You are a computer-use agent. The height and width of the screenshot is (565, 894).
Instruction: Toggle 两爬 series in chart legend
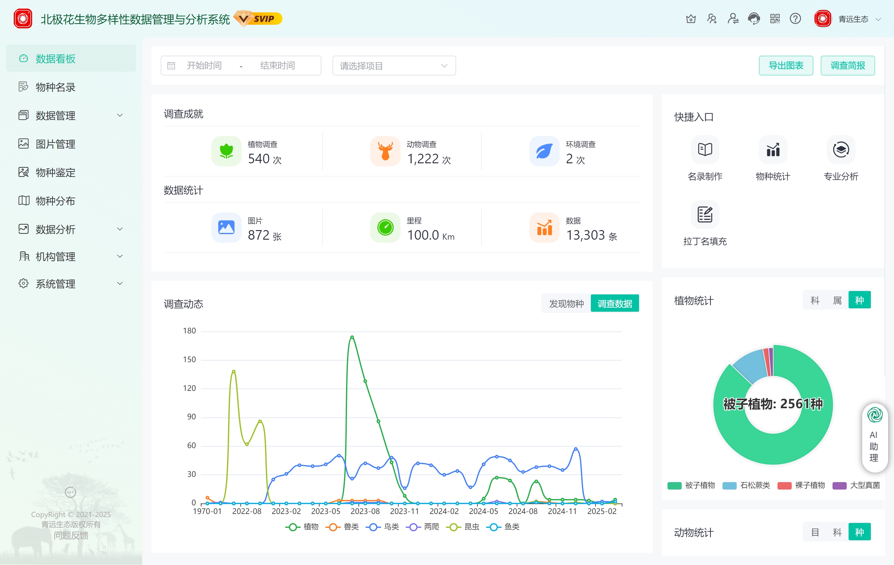[x=422, y=527]
